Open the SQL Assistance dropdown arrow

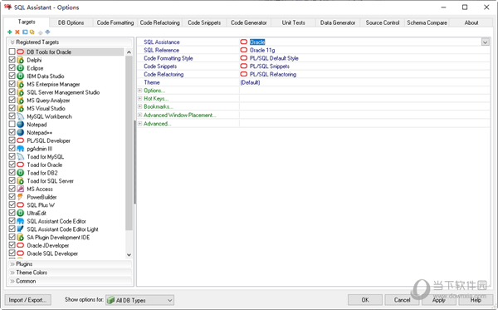[x=486, y=42]
